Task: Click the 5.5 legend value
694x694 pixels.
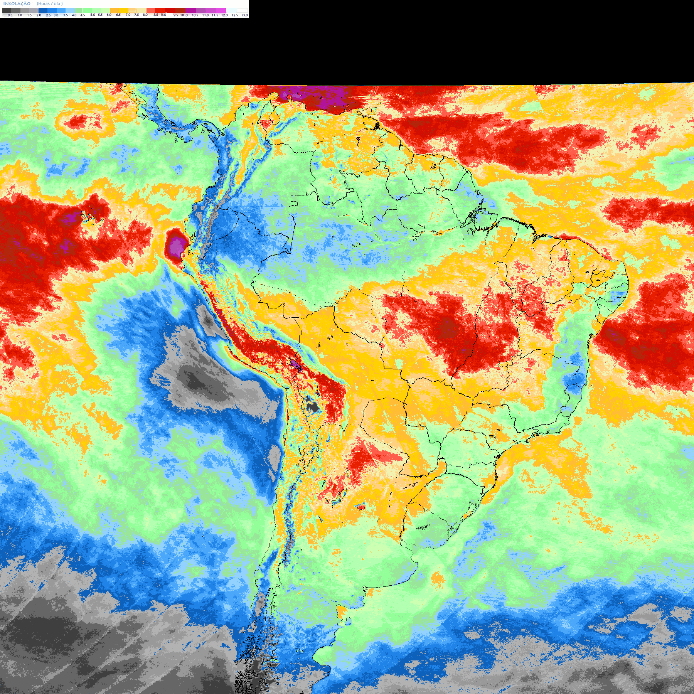Action: (x=100, y=15)
